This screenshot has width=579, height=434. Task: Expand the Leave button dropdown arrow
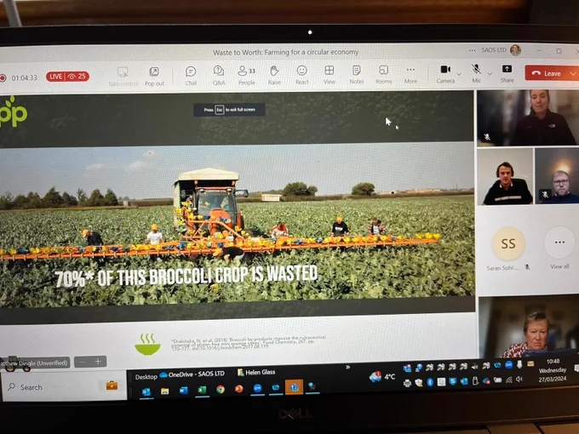(573, 73)
